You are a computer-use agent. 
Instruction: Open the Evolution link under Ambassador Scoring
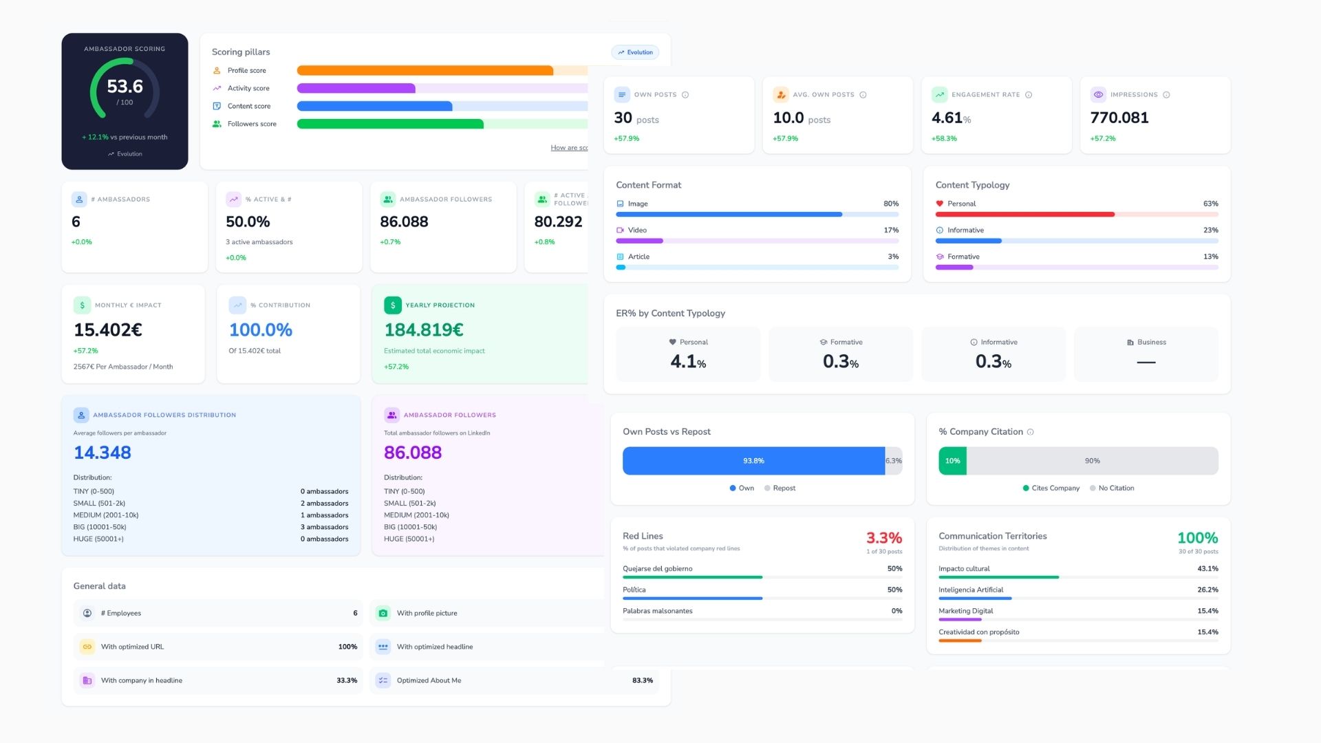coord(125,154)
